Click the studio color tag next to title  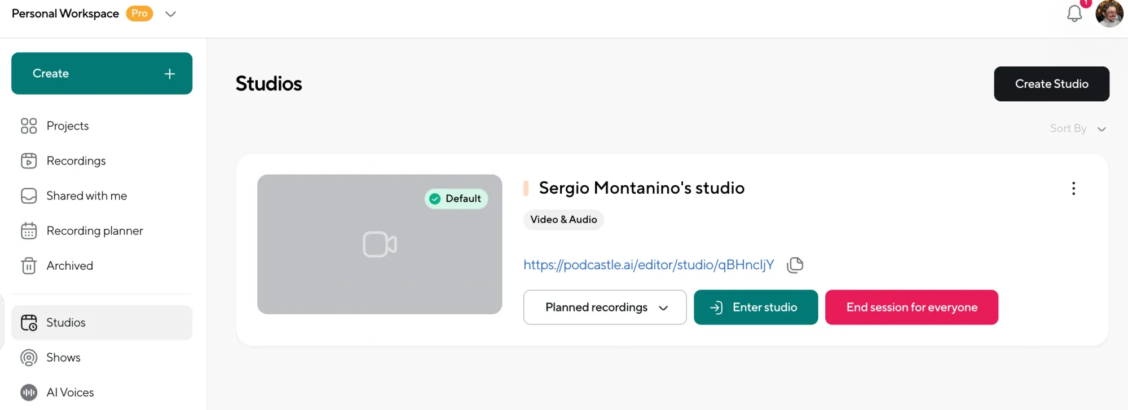tap(526, 188)
